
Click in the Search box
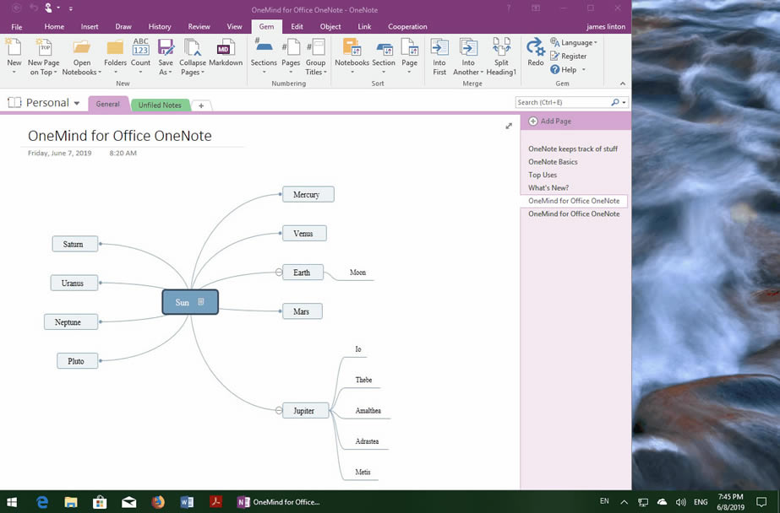(562, 102)
